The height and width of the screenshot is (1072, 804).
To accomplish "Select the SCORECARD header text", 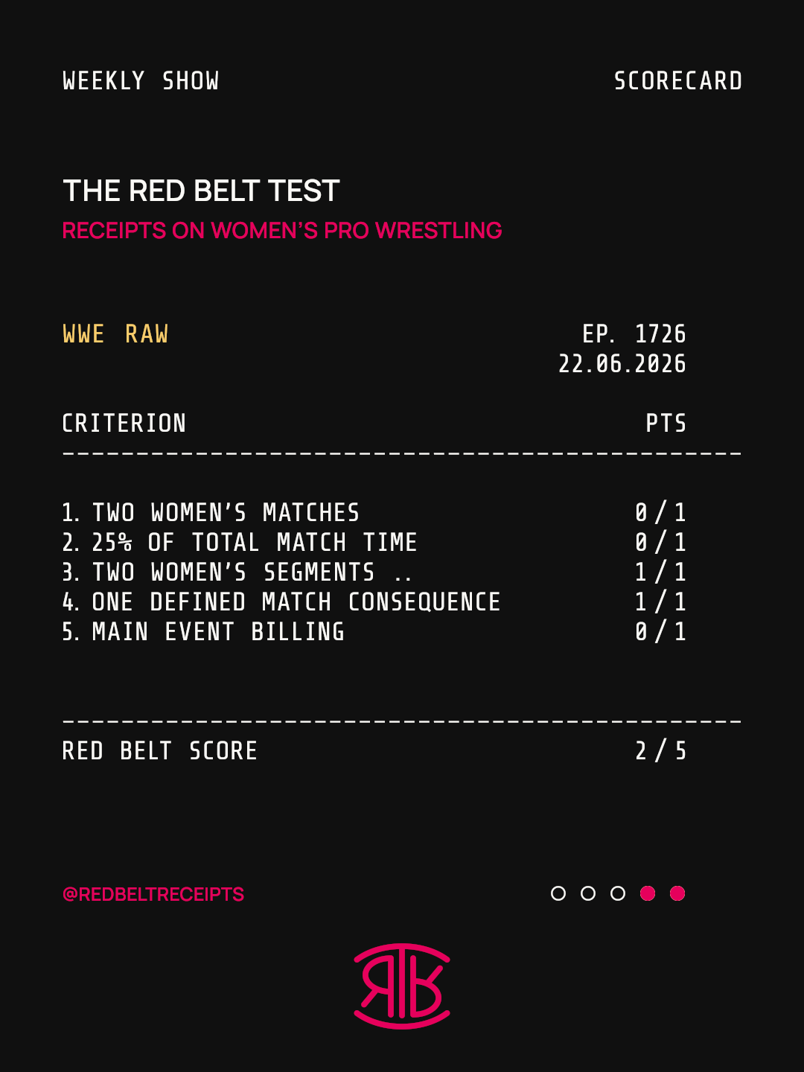I will click(677, 81).
